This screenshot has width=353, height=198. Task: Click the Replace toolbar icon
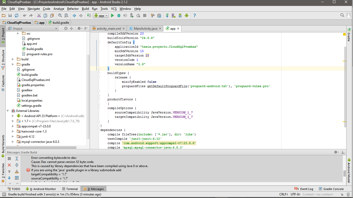(66, 15)
